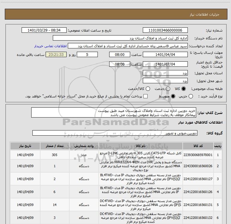This screenshot has width=231, height=224.
Task: Select the خدمت radio button
Action: [x=168, y=89]
